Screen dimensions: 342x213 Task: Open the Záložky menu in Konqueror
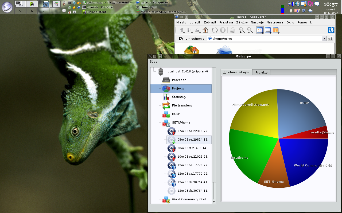coord(242,22)
